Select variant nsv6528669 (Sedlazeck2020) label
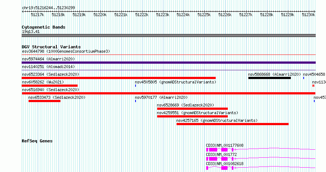Image resolution: width=326 pixels, height=172 pixels. pyautogui.click(x=185, y=105)
